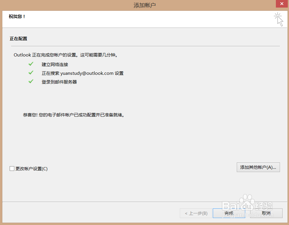
Task: Close the 添加帐户 window
Action: point(281,4)
